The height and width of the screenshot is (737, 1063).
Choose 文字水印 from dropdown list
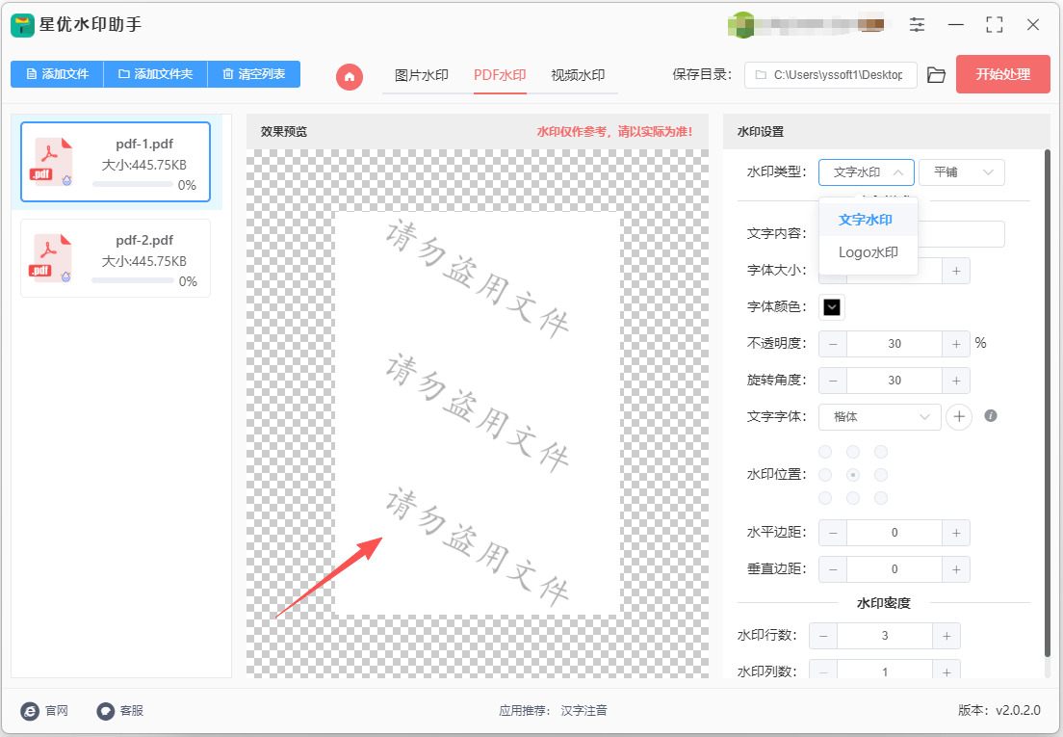[868, 220]
